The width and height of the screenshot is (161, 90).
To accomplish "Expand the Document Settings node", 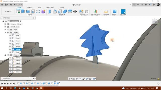I will pos(5,24).
